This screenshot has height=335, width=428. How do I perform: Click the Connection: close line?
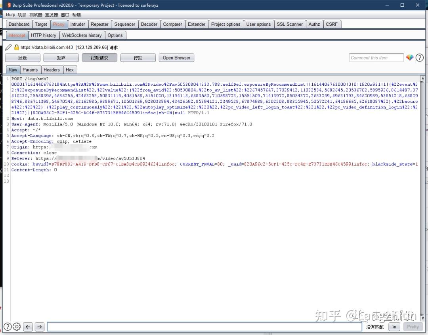coord(34,152)
